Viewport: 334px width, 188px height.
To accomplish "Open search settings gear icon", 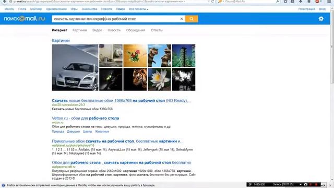I will coord(321,19).
